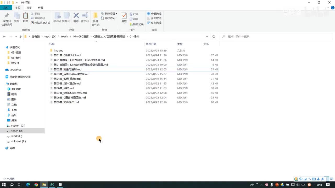Viewport: 335px width, 188px height.
Task: Choose Paste Shortcut (粘贴快捷方式)
Action: click(41, 23)
